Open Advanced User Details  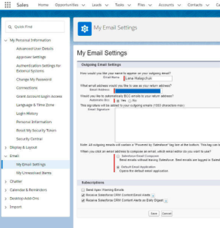click(x=35, y=49)
